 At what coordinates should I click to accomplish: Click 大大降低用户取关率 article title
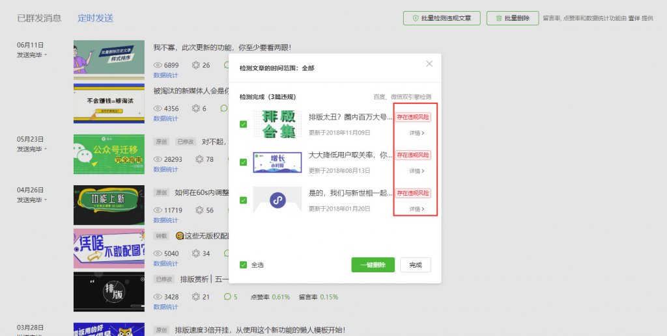(x=350, y=155)
